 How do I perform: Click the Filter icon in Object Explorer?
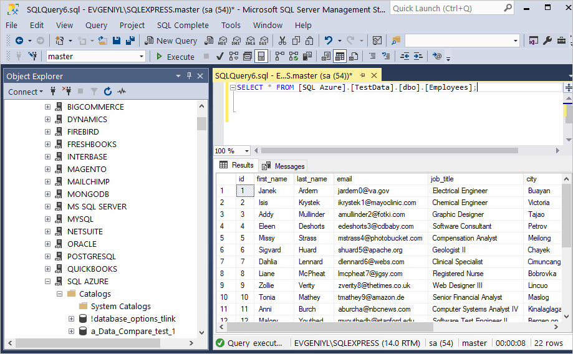tap(94, 92)
